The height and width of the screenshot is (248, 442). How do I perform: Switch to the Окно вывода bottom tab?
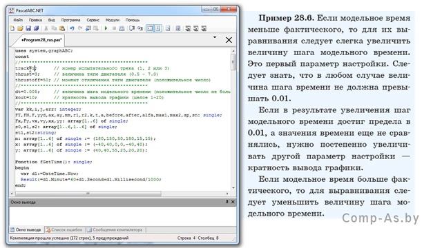26,229
